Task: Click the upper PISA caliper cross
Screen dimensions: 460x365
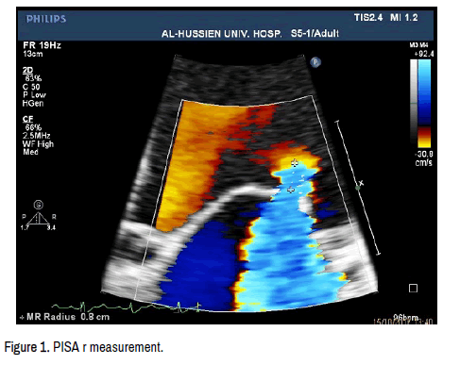Action: [x=295, y=162]
